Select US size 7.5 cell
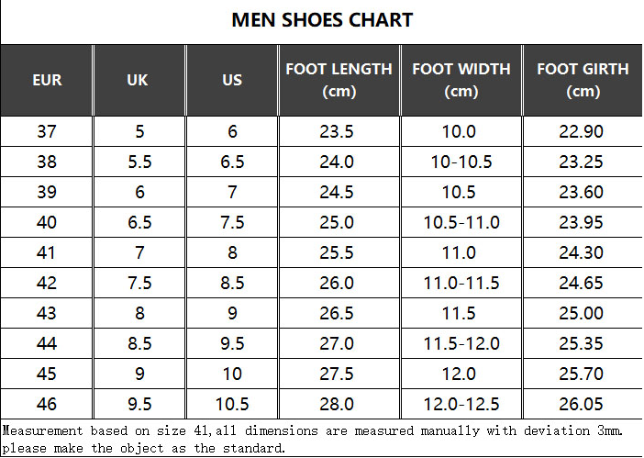644x458 pixels. [x=232, y=222]
